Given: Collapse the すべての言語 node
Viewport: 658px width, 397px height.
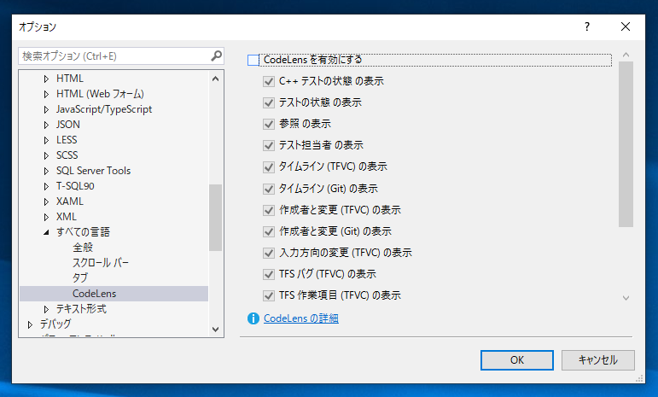Looking at the screenshot, I should [x=47, y=232].
